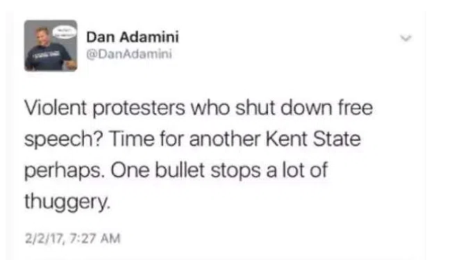Select the man's face in the avatar
This screenshot has width=454, height=260.
click(42, 36)
